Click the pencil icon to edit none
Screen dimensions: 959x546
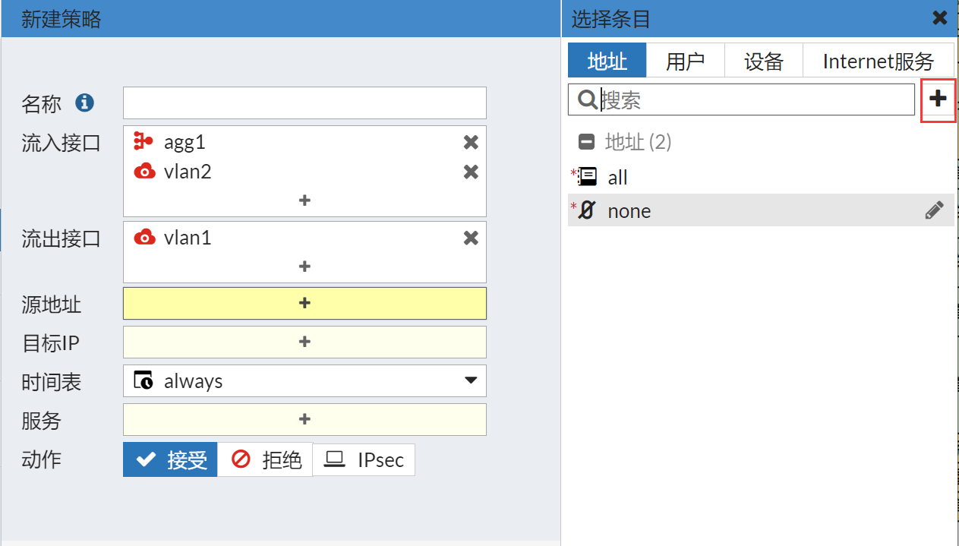[934, 210]
